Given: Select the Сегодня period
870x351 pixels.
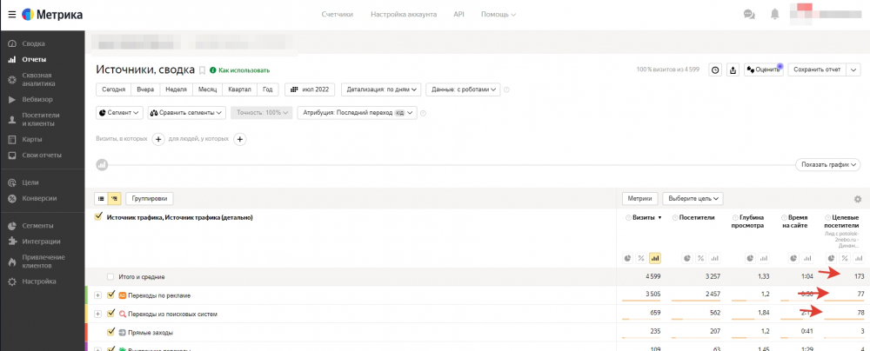Looking at the screenshot, I should (113, 89).
